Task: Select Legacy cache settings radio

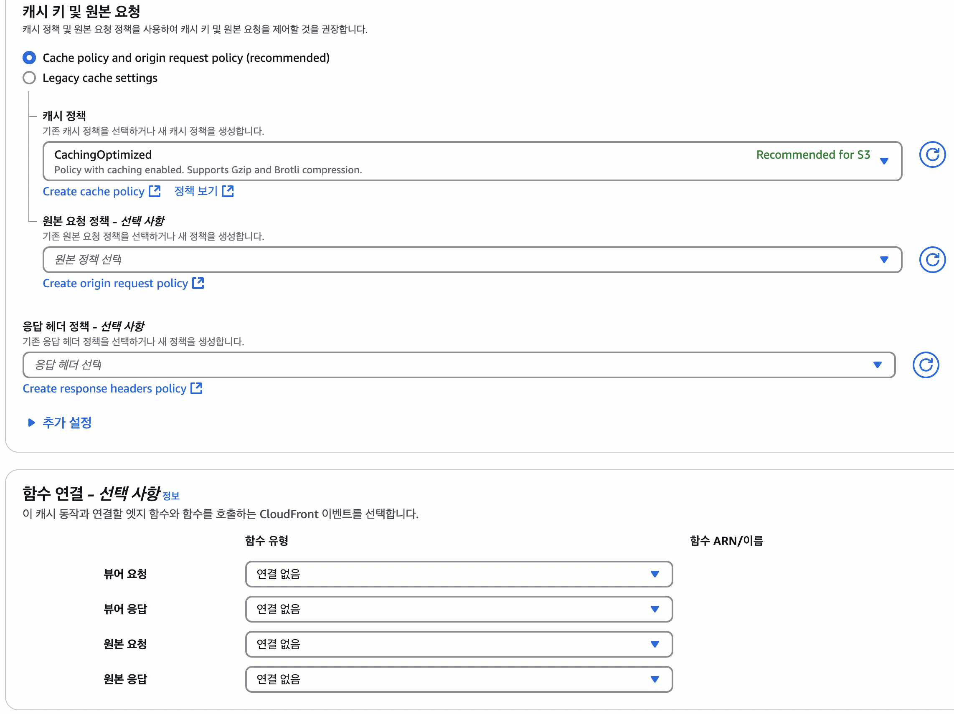Action: click(29, 78)
